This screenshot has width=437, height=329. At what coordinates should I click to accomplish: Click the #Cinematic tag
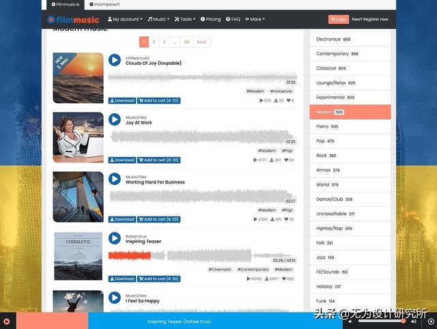click(220, 270)
